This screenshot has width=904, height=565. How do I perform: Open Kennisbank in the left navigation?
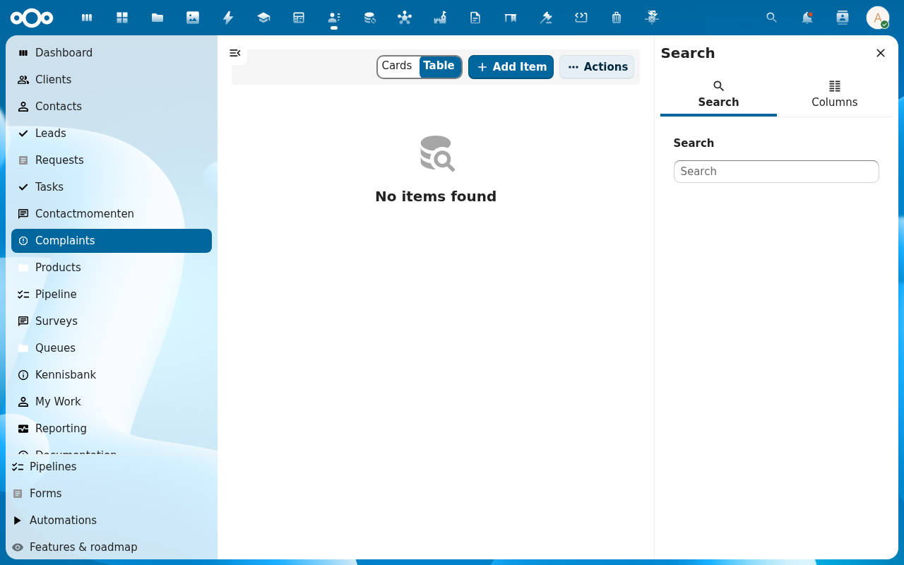[112, 375]
